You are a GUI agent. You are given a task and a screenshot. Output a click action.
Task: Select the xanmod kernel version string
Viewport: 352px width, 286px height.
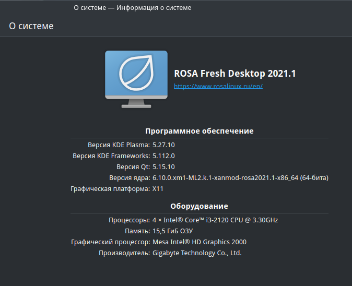pyautogui.click(x=240, y=178)
